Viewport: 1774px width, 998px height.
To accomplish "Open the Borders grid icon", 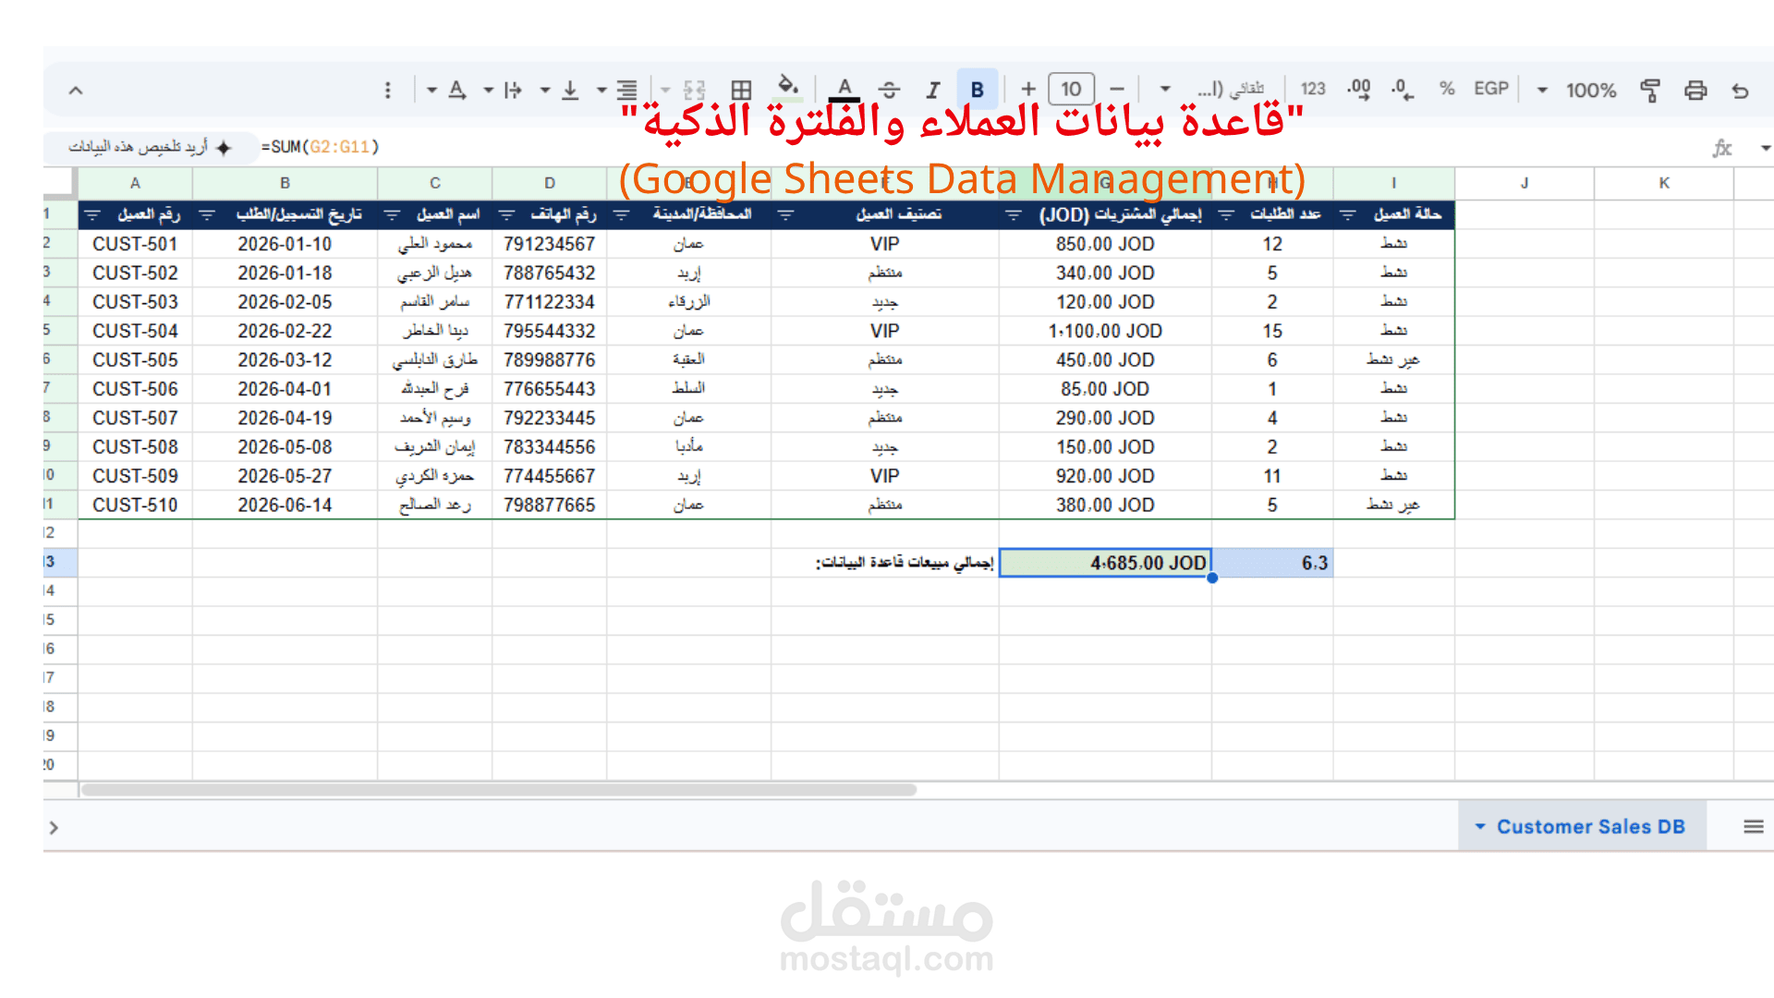I will click(741, 90).
